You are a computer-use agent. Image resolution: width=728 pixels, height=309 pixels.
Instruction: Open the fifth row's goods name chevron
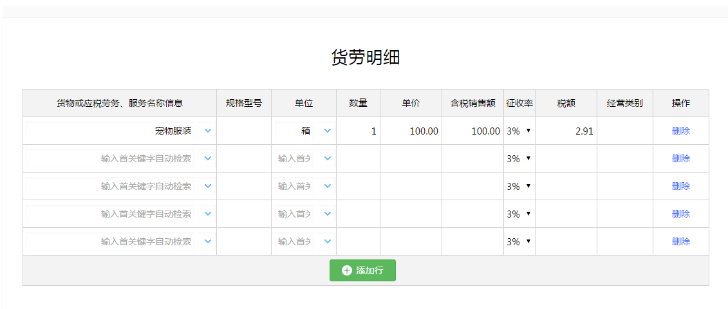[208, 241]
